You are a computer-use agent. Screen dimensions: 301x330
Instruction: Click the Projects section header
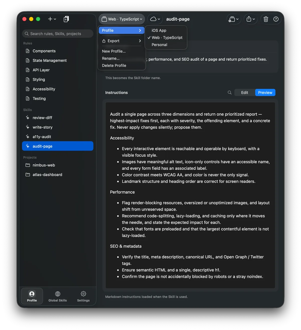tap(30, 157)
